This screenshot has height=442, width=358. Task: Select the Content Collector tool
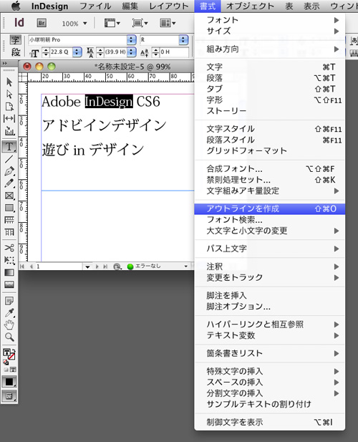coord(9,131)
